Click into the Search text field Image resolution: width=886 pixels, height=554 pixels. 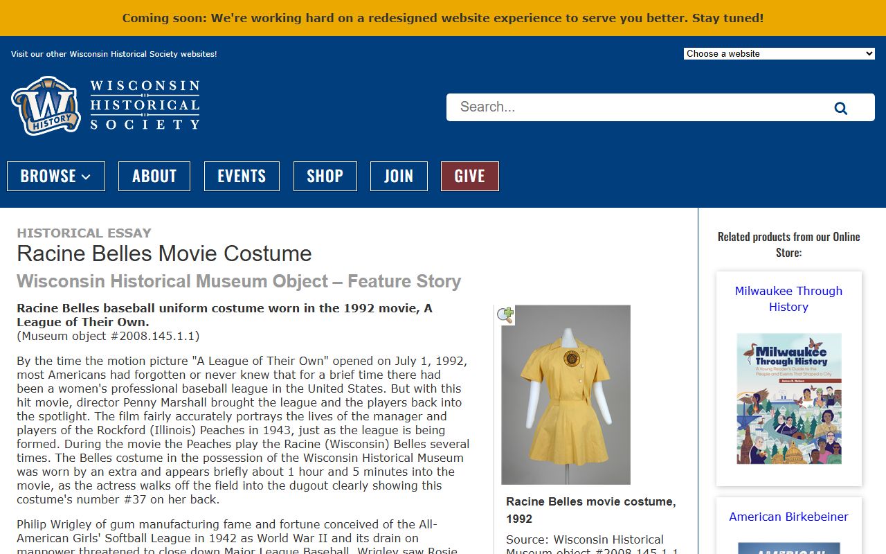[x=637, y=107]
